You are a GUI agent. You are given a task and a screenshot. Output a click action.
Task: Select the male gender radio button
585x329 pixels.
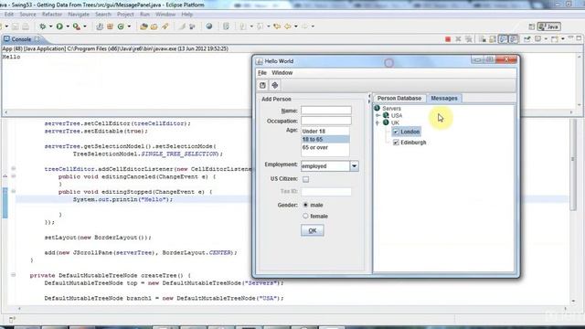(x=305, y=205)
